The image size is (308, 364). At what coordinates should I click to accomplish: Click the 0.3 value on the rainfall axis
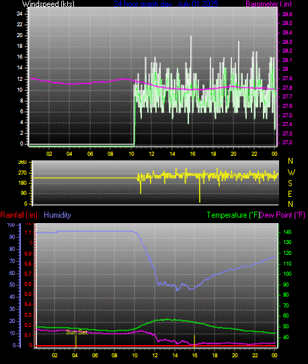[28, 315]
